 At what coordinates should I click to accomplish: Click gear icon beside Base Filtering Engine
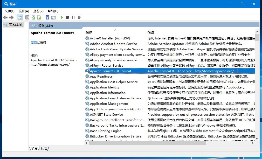[87, 131]
